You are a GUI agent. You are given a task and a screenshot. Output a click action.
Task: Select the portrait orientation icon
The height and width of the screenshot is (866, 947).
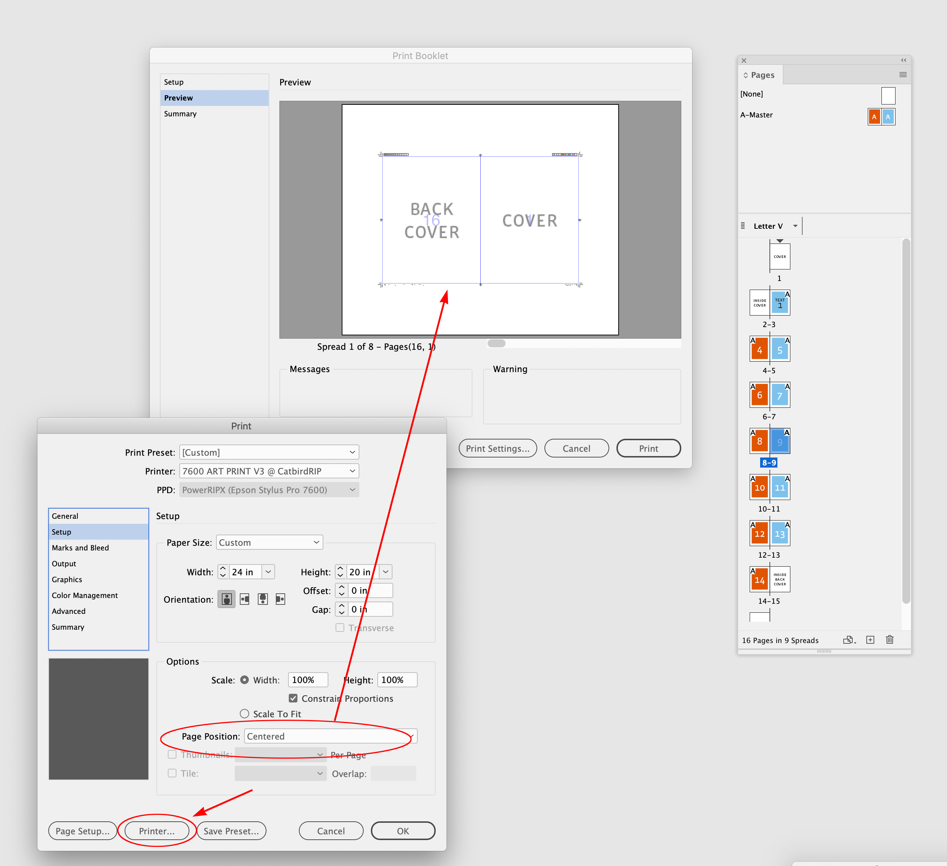coord(226,599)
